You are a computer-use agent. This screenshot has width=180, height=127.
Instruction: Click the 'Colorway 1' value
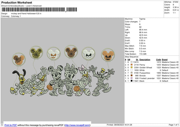click(x=16, y=16)
